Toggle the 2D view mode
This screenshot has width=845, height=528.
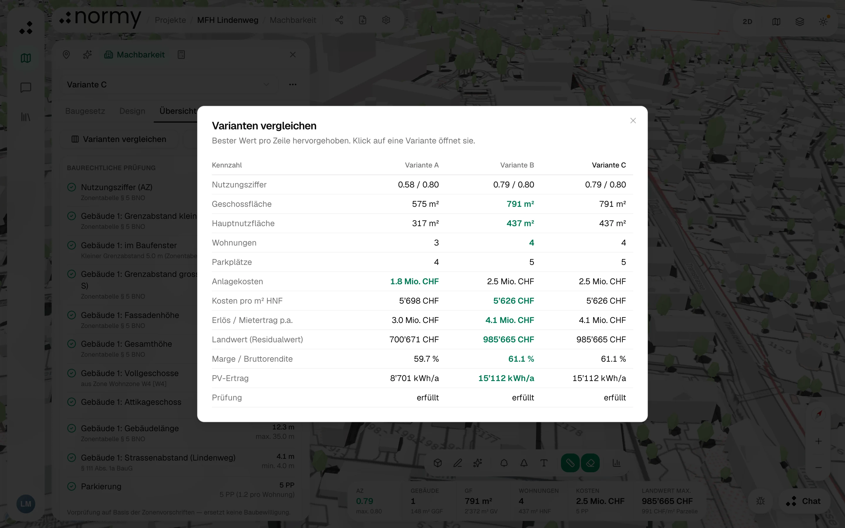747,22
